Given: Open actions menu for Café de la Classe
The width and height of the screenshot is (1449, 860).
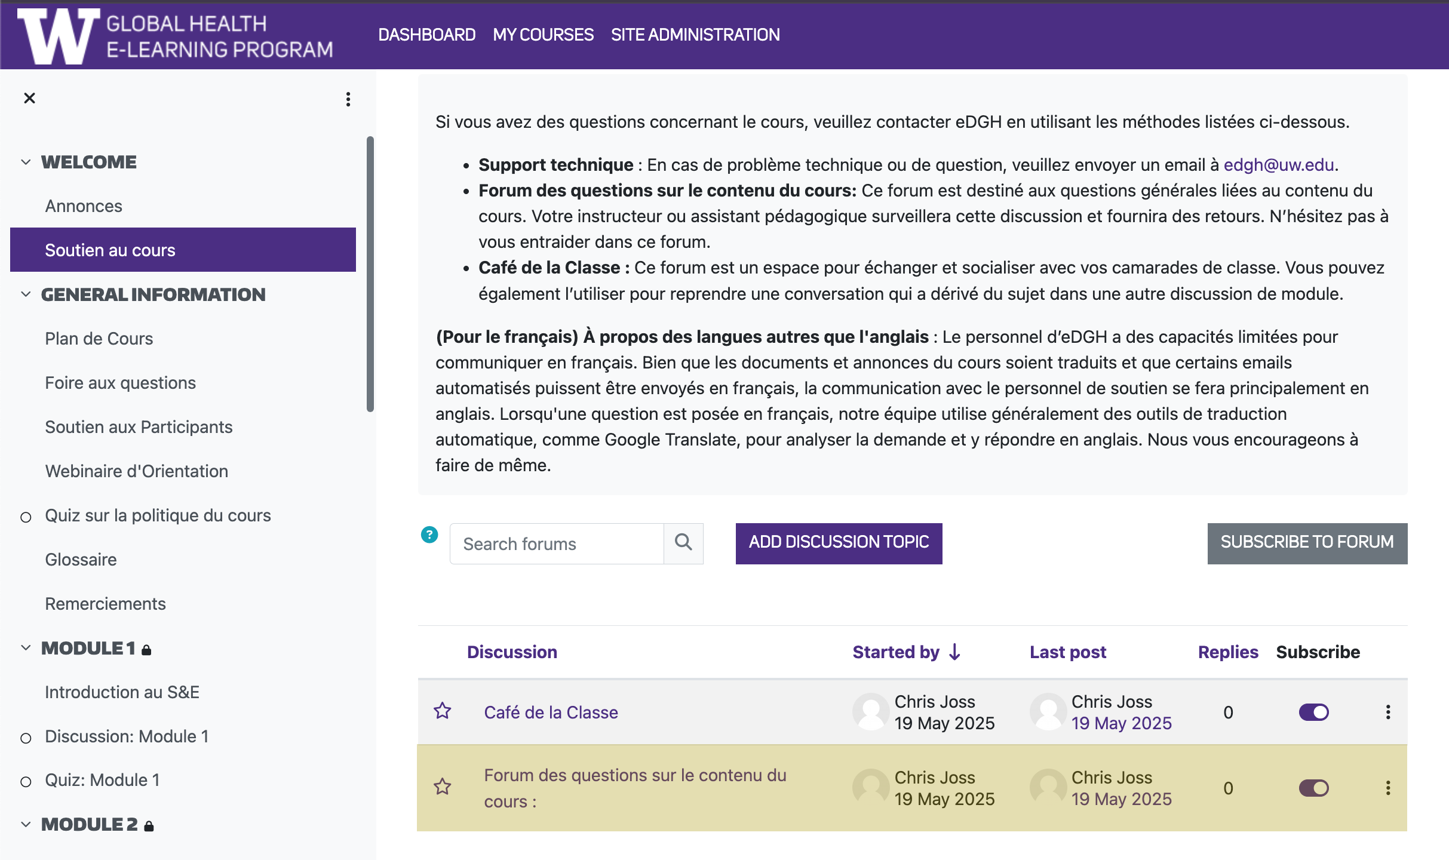Looking at the screenshot, I should click(1387, 712).
